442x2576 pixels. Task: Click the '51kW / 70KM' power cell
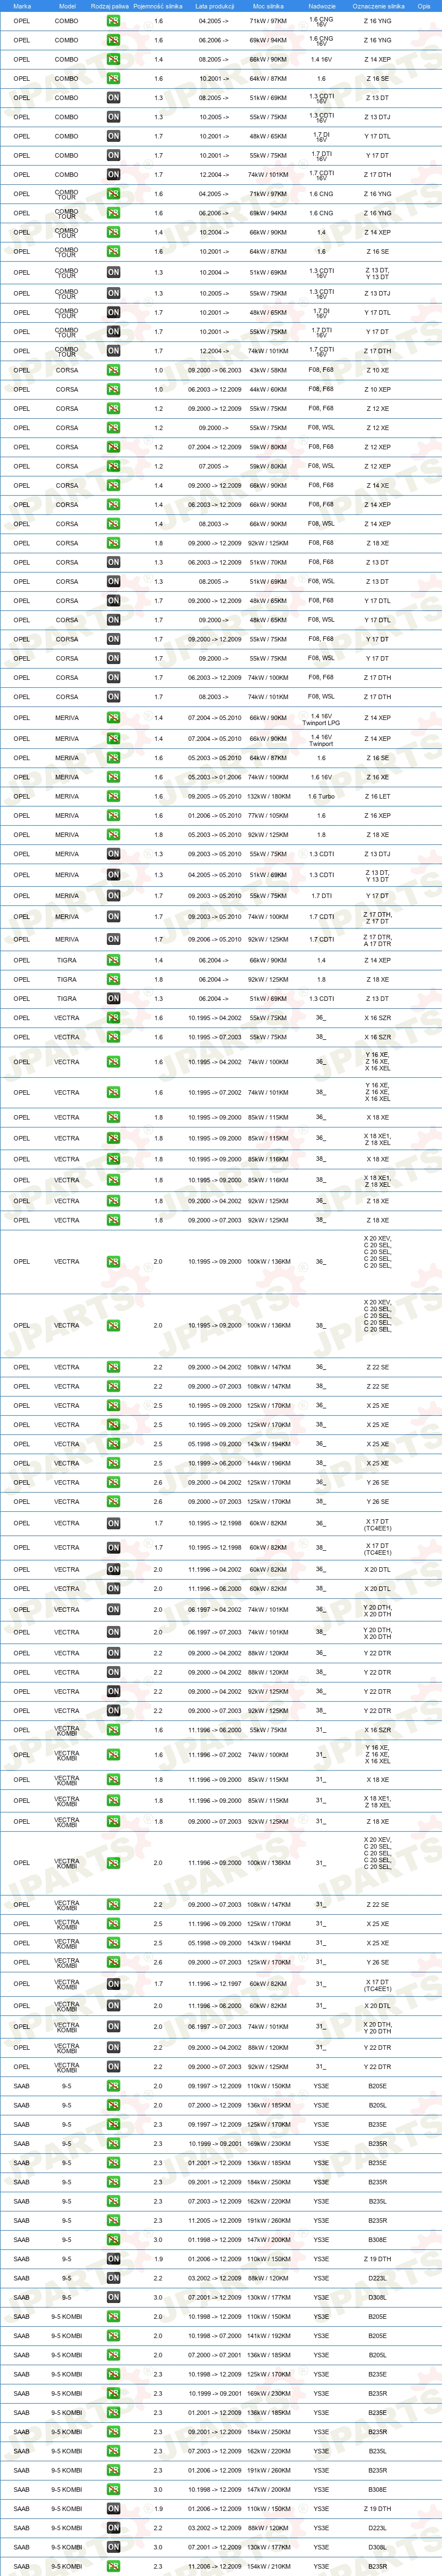pos(268,562)
